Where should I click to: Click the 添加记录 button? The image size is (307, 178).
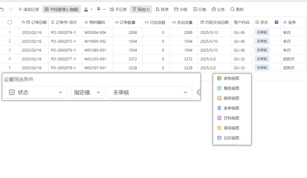pyautogui.click(x=29, y=10)
